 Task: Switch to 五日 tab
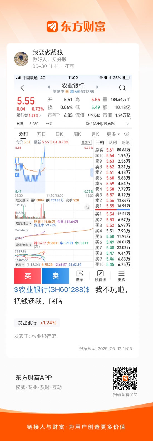click(x=41, y=134)
